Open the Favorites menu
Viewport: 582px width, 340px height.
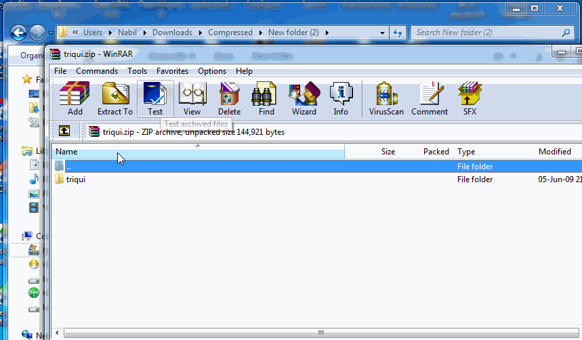coord(172,71)
